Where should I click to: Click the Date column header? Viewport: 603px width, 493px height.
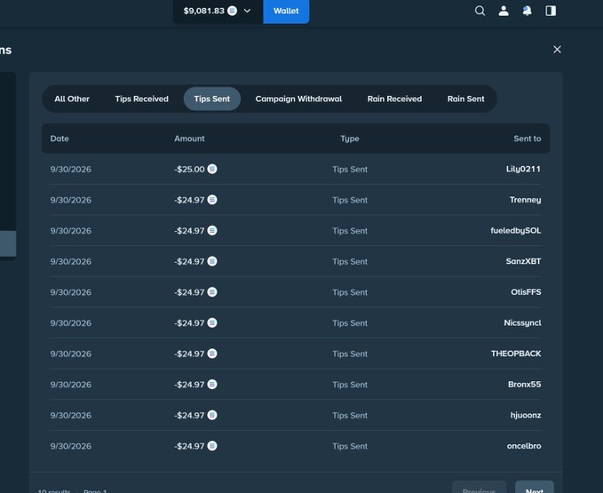click(x=60, y=139)
